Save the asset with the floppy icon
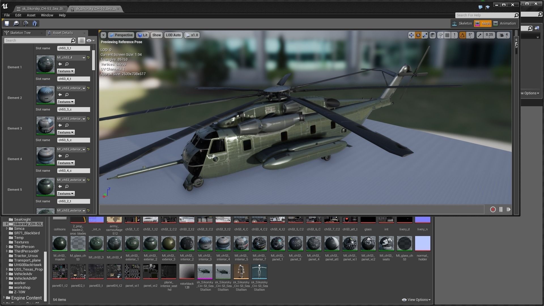The height and width of the screenshot is (306, 544). [7, 24]
